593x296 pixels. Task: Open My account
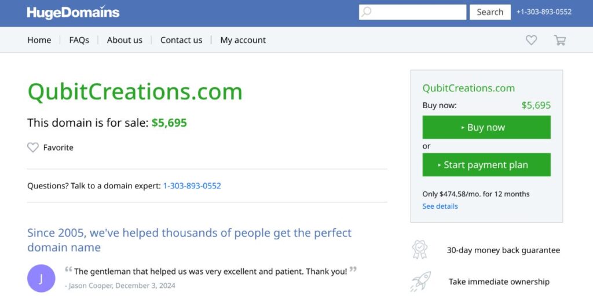[243, 40]
